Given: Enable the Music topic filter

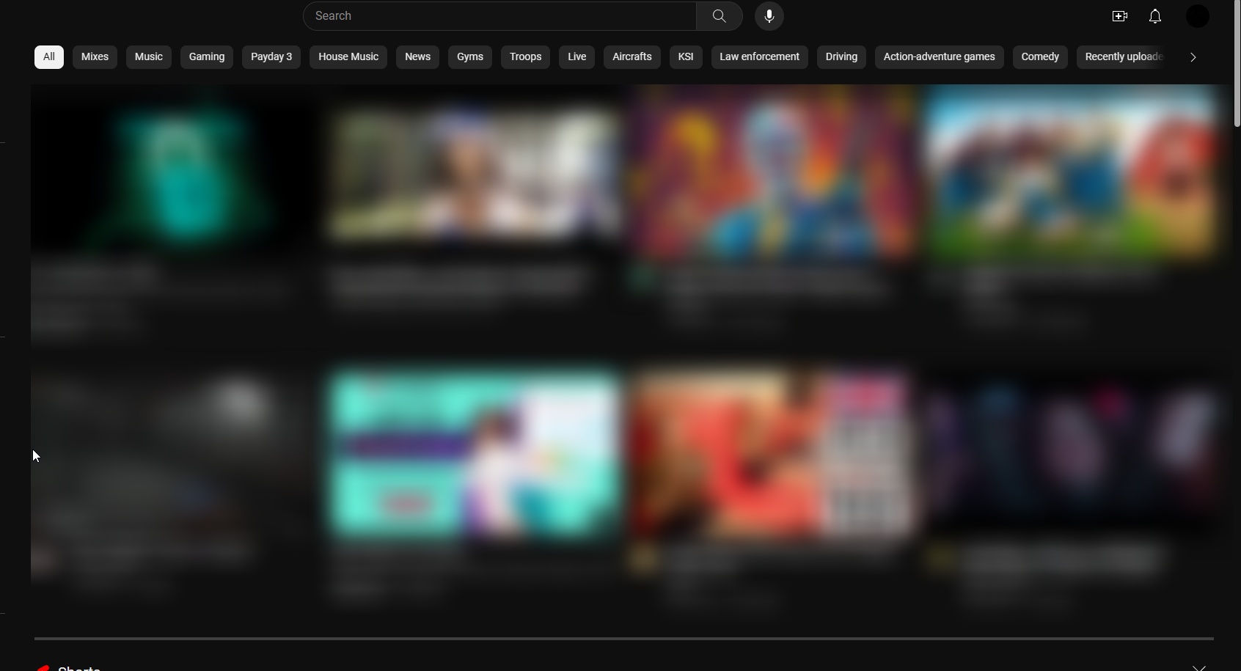Looking at the screenshot, I should 148,56.
